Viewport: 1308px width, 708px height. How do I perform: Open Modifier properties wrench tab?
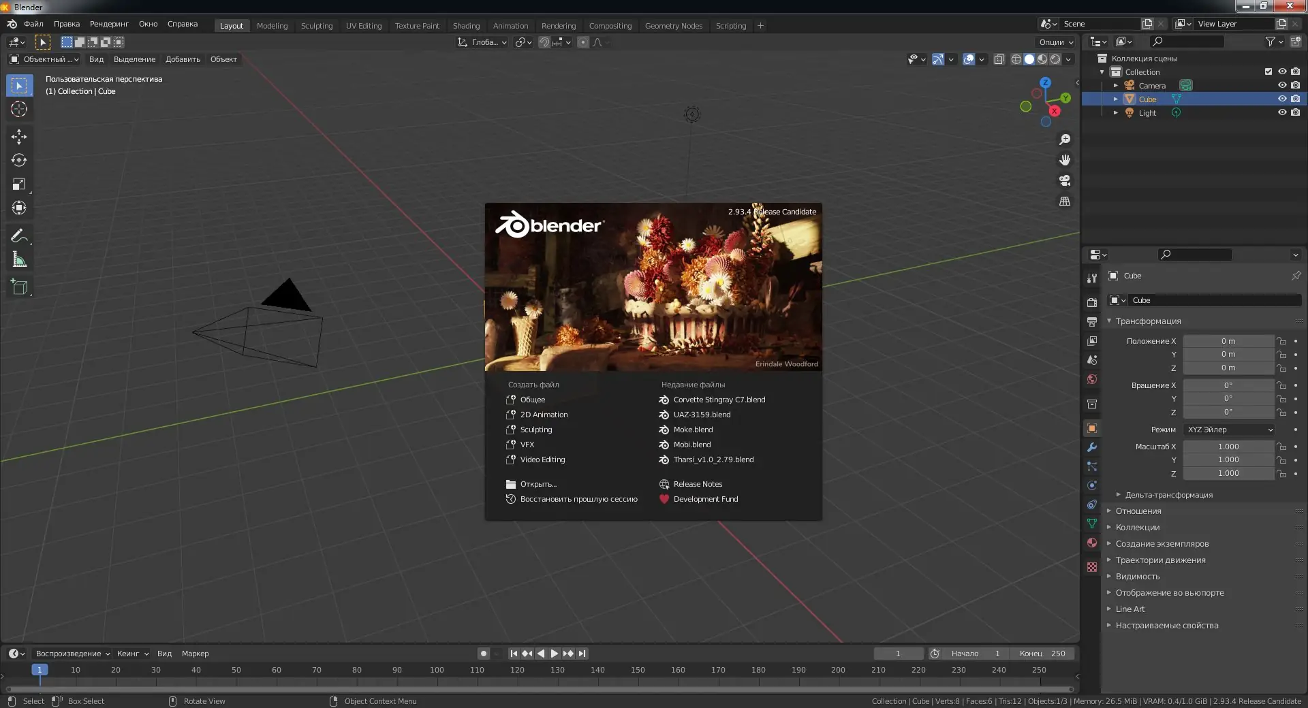click(x=1092, y=447)
